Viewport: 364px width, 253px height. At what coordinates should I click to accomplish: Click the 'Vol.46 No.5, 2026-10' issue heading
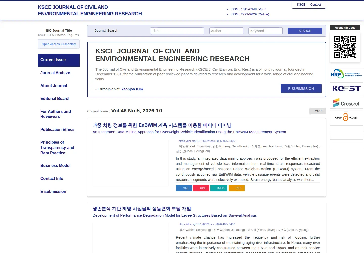coord(136,111)
